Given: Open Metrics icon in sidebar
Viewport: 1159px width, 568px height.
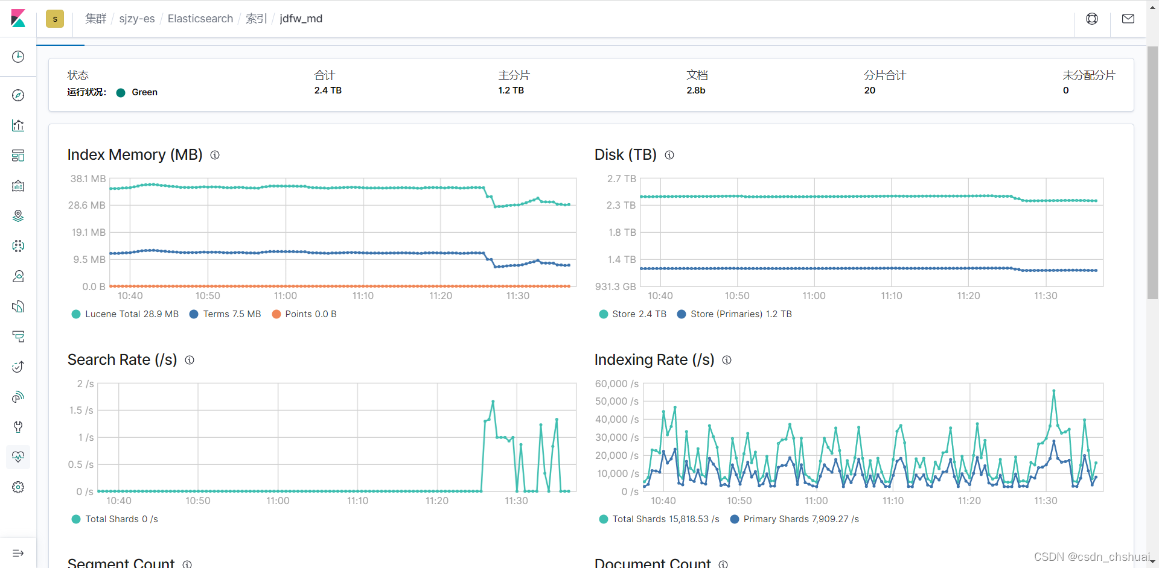Looking at the screenshot, I should pyautogui.click(x=18, y=276).
